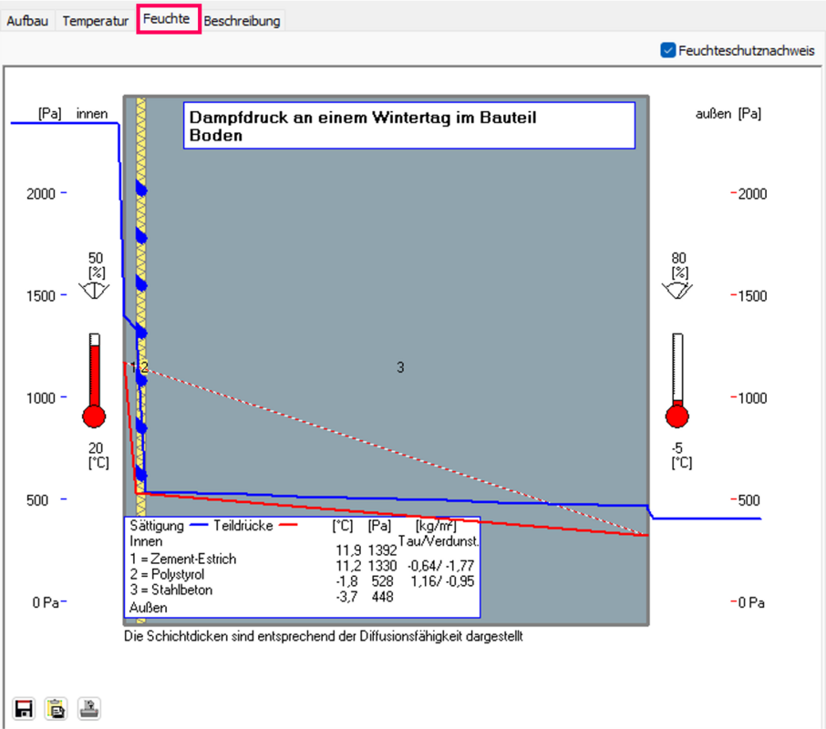Select the Feuchte tab
Screen dimensions: 826x729
coord(166,19)
